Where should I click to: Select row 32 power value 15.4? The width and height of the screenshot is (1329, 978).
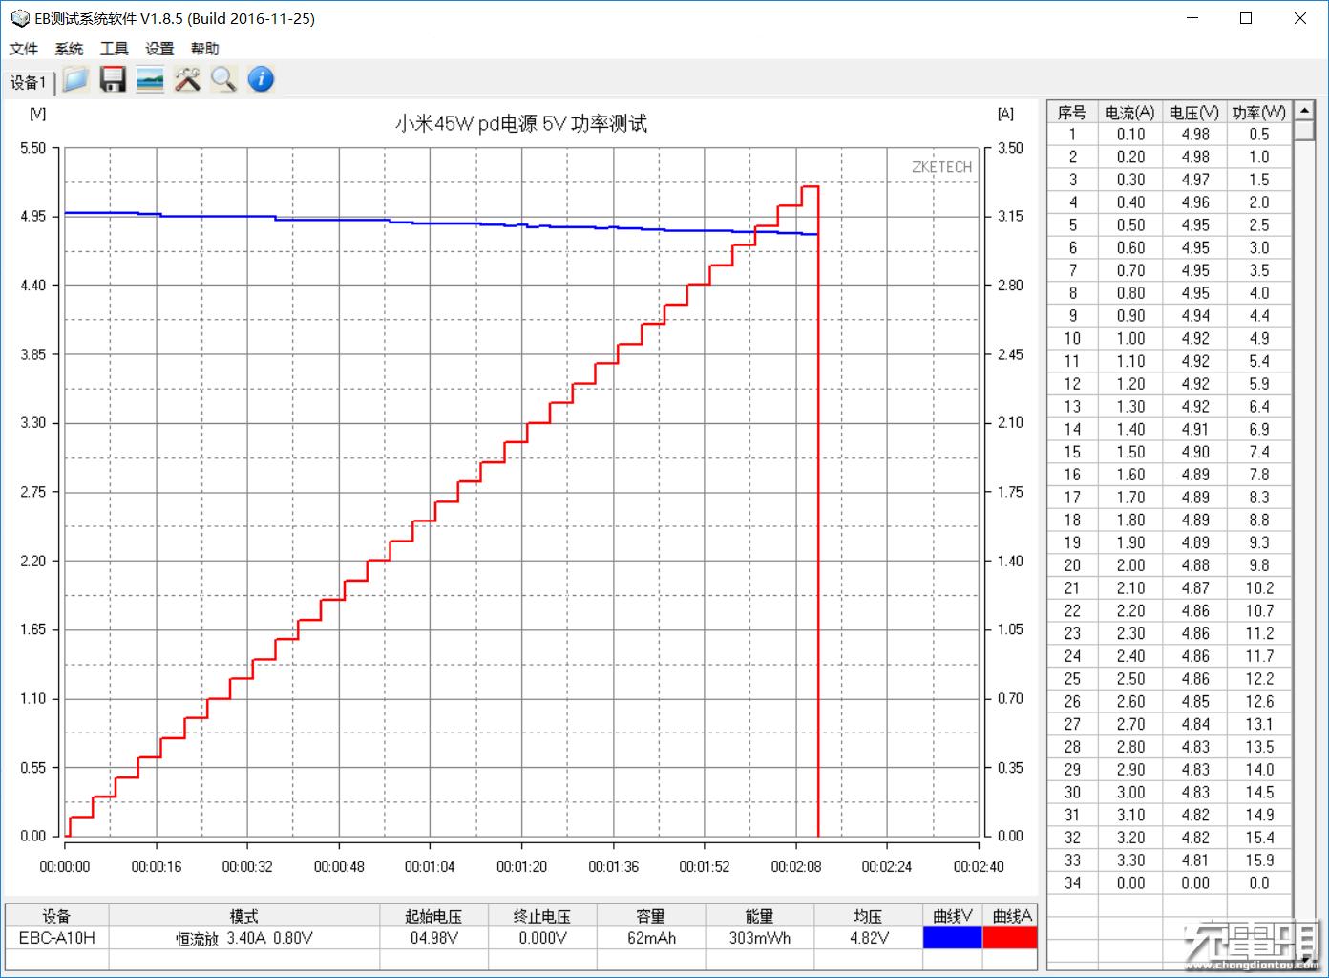[1259, 838]
